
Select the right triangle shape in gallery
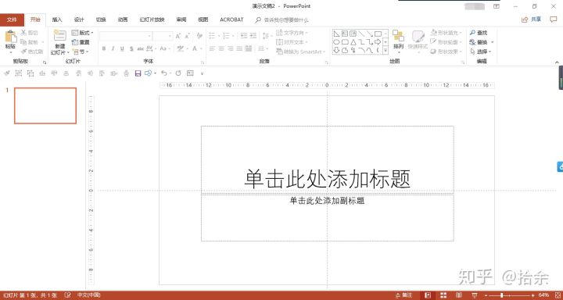336,34
